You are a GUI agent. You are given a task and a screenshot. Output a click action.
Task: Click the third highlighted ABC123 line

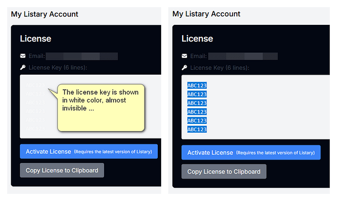(197, 103)
